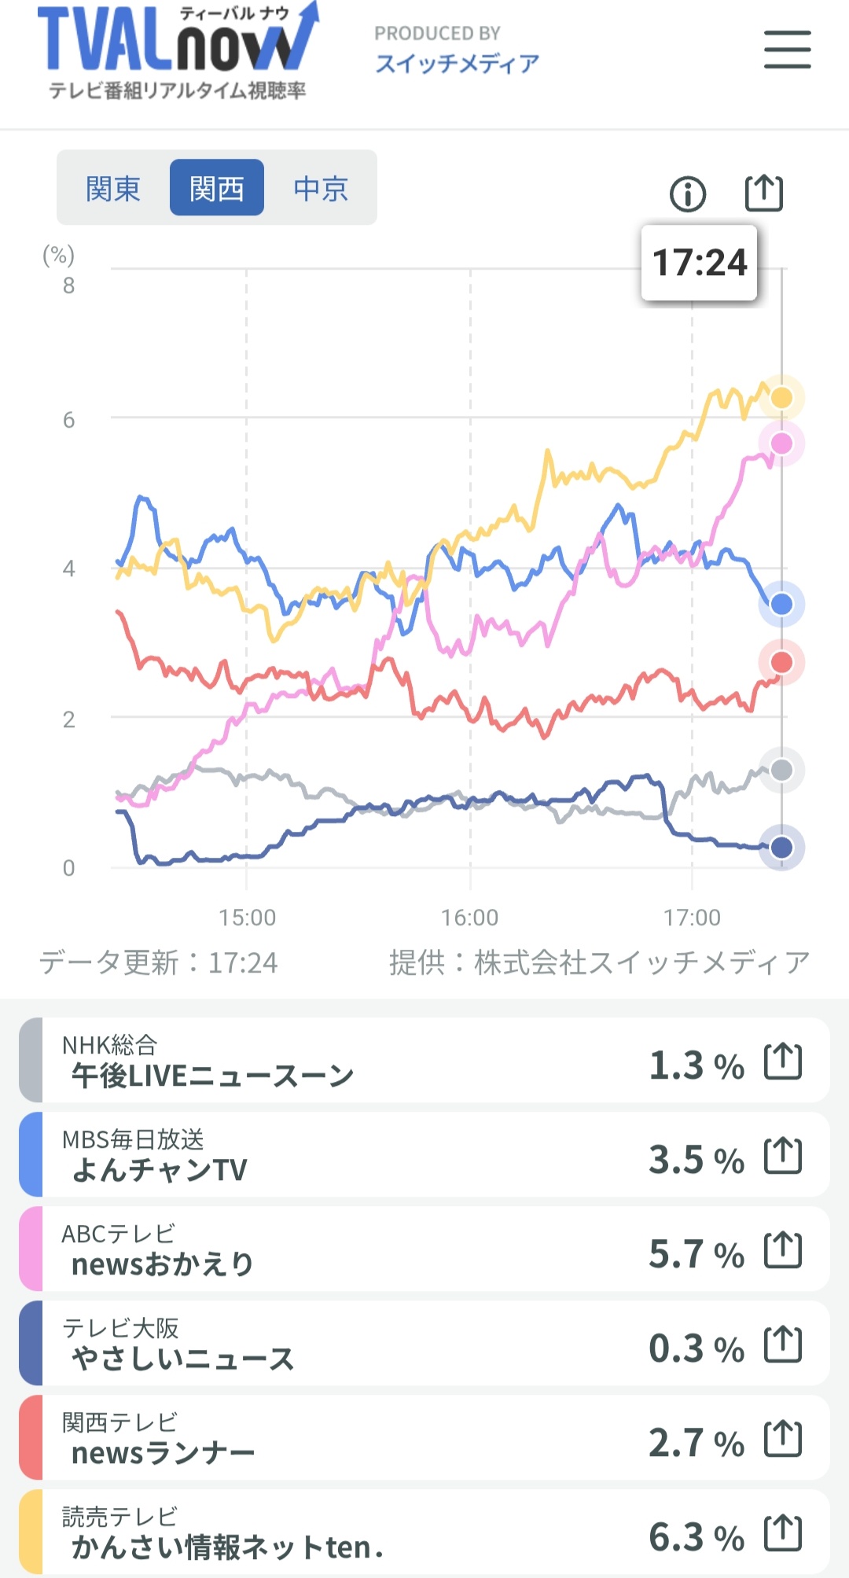Viewport: 849px width, 1578px height.
Task: Select the 関西 region tab
Action: [217, 188]
